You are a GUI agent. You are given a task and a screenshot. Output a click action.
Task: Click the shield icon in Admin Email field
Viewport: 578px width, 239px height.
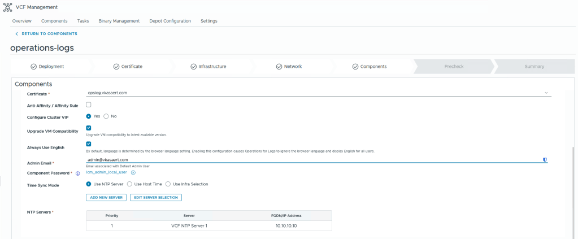[x=545, y=160]
